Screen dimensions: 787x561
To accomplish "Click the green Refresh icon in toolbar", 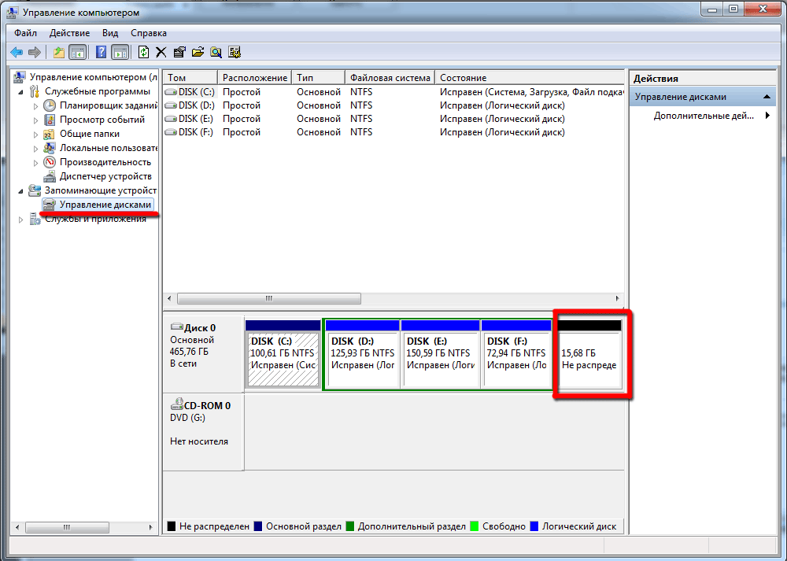I will click(x=143, y=52).
